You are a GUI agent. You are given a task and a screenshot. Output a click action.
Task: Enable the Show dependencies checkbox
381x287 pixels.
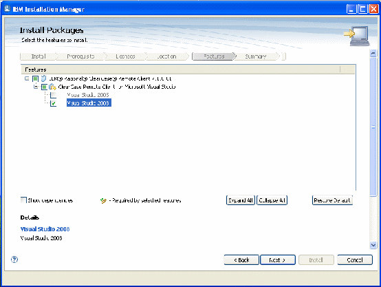tap(23, 200)
